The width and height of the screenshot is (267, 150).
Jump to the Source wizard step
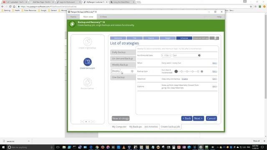151,38
